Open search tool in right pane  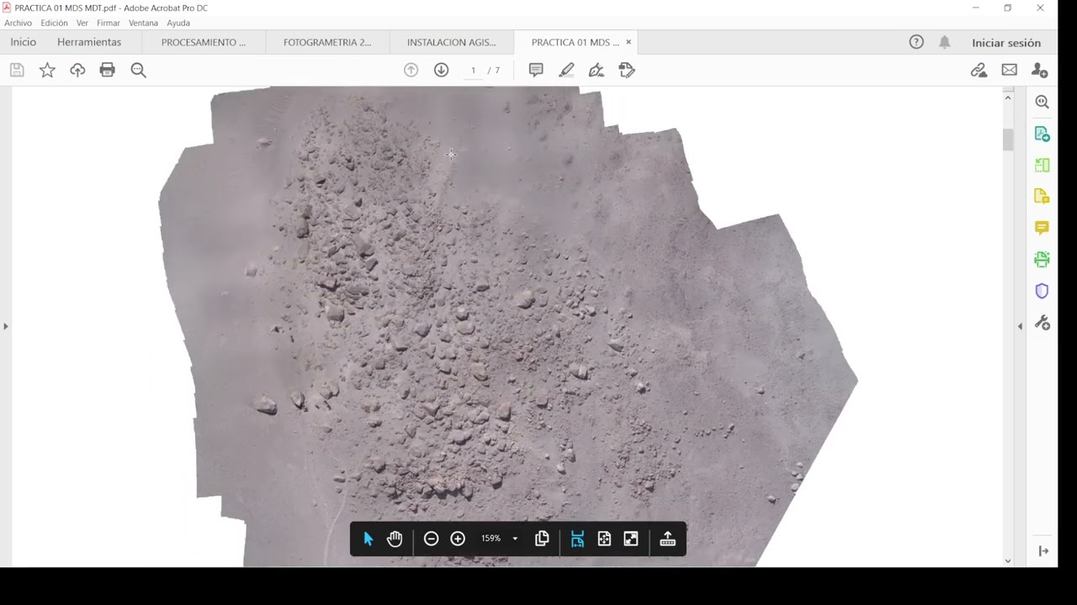click(1042, 103)
